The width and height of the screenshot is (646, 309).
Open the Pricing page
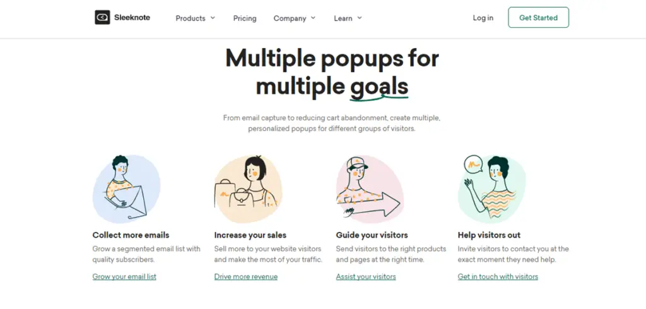(x=245, y=18)
